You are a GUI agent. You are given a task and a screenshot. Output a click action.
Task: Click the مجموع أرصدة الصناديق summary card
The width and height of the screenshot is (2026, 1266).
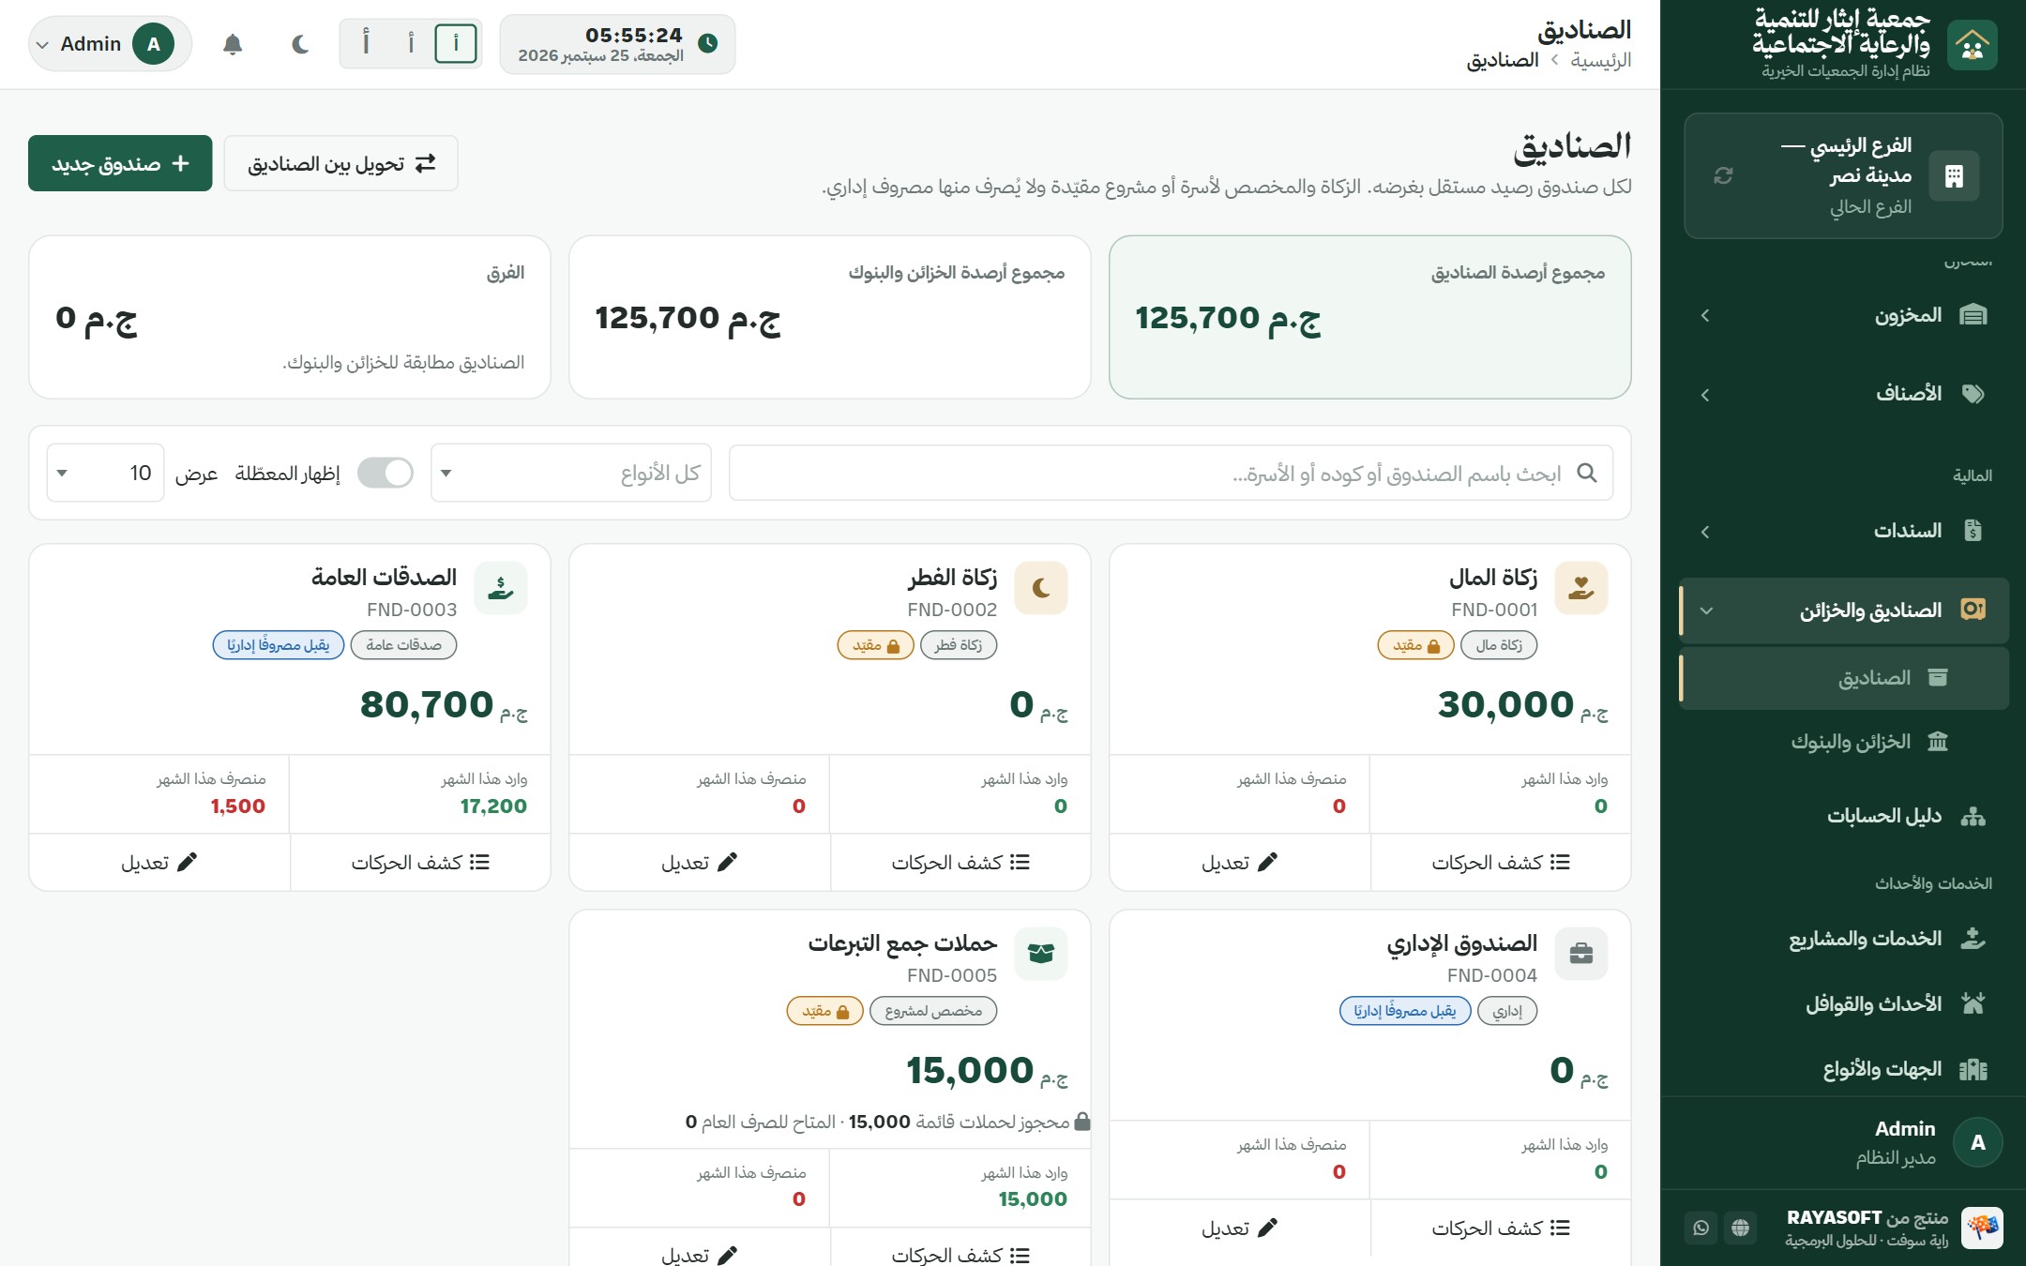[x=1369, y=317]
